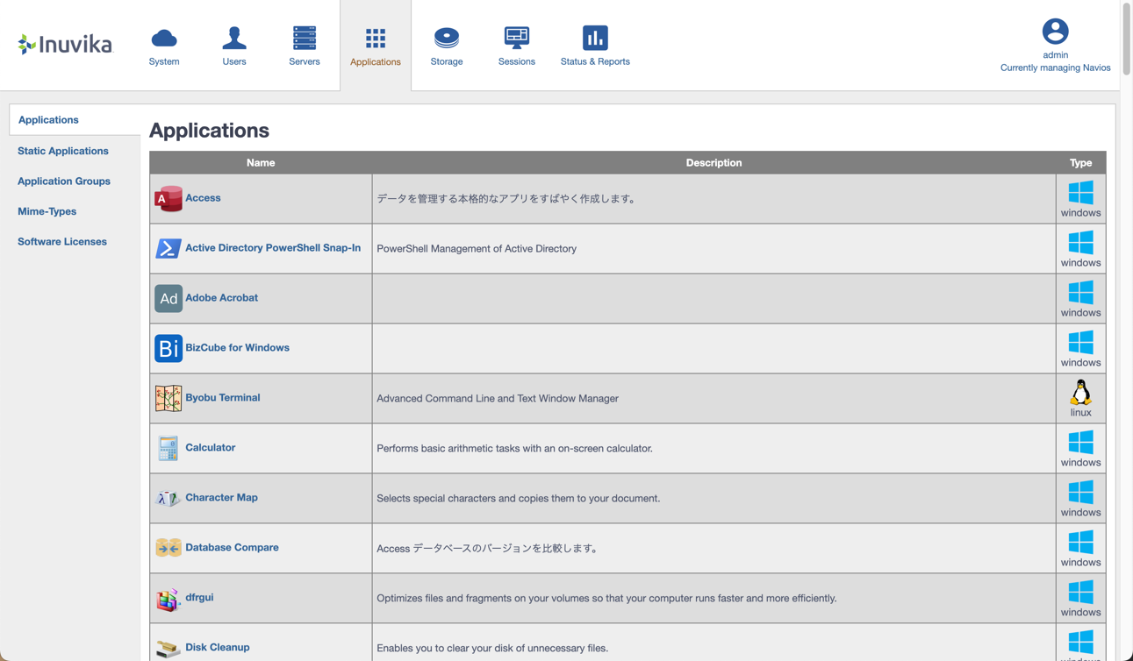Open Active Directory PowerShell Snap-In link

pyautogui.click(x=273, y=248)
